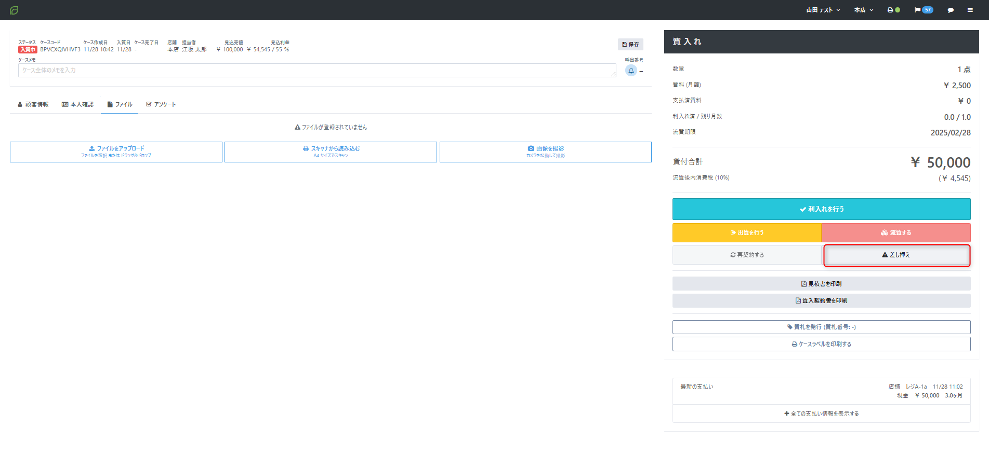Image resolution: width=989 pixels, height=454 pixels.
Task: Click the 質料 monthly value ¥ 2,500
Action: pos(957,86)
